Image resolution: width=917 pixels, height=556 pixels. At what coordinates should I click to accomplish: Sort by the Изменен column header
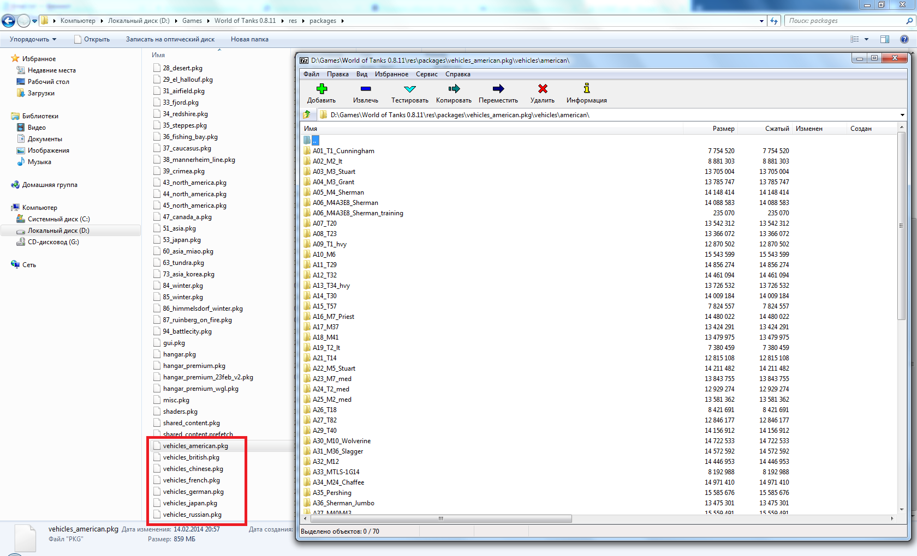pyautogui.click(x=819, y=129)
